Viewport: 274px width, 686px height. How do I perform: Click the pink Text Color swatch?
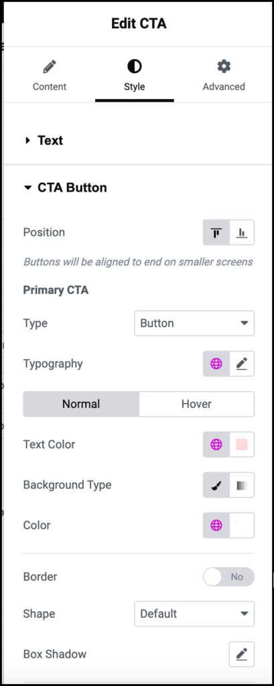[x=242, y=445]
